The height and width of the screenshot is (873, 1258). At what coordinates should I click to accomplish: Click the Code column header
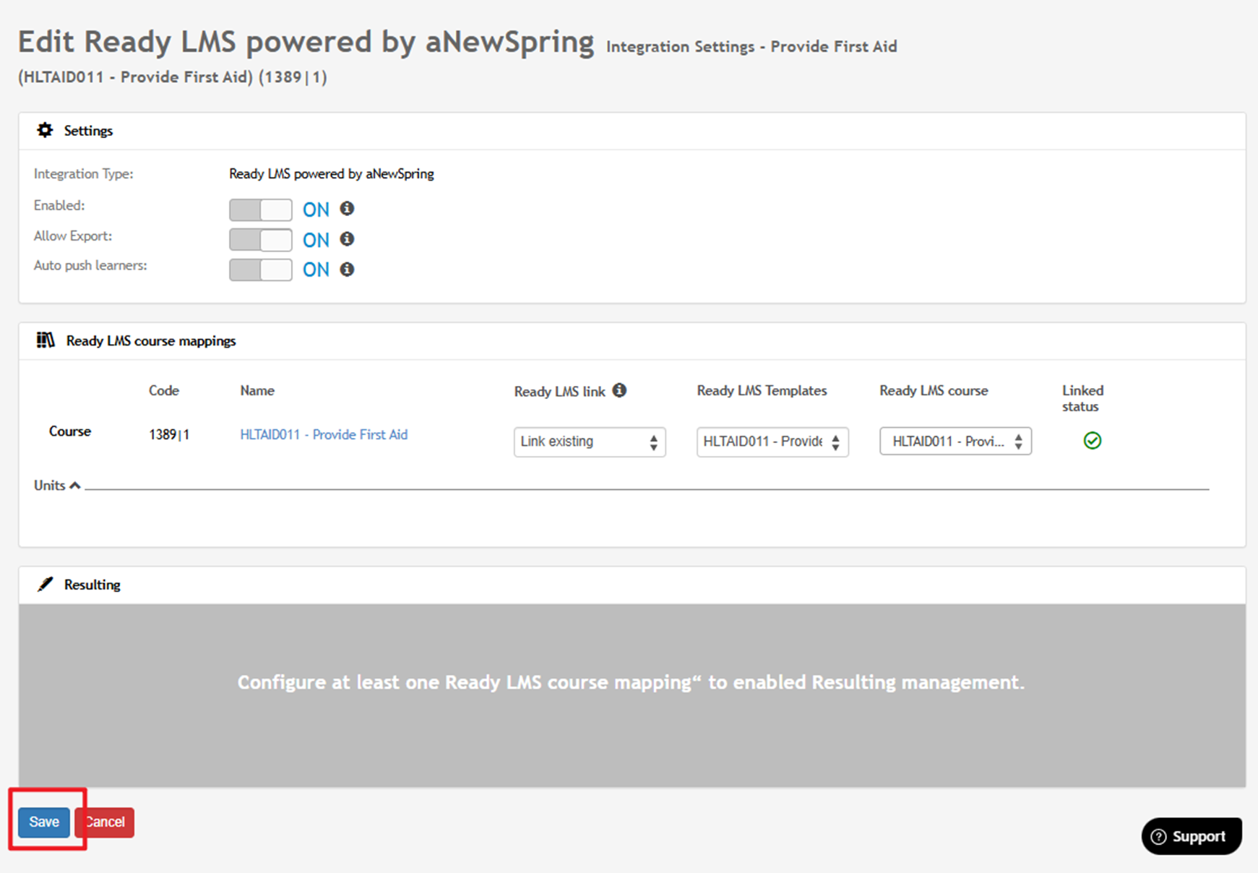coord(164,390)
